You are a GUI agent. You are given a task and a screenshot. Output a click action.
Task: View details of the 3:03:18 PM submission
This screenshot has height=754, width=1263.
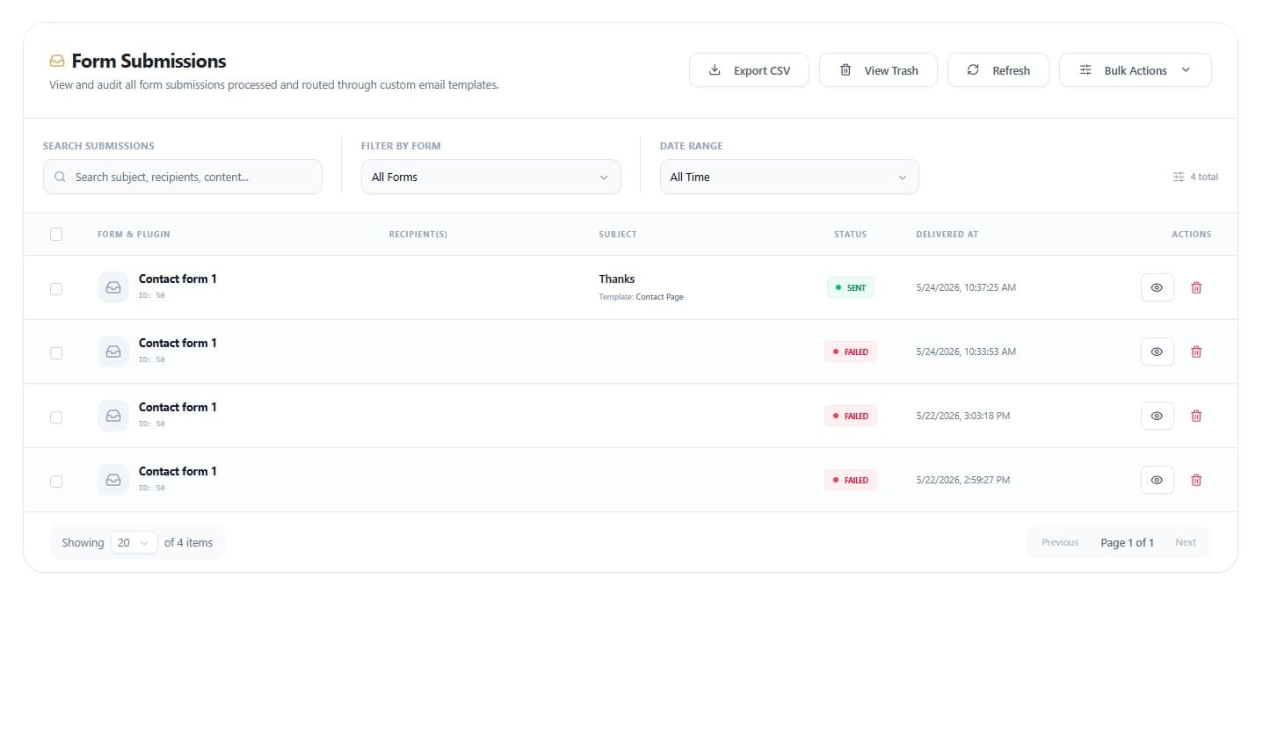click(1157, 416)
